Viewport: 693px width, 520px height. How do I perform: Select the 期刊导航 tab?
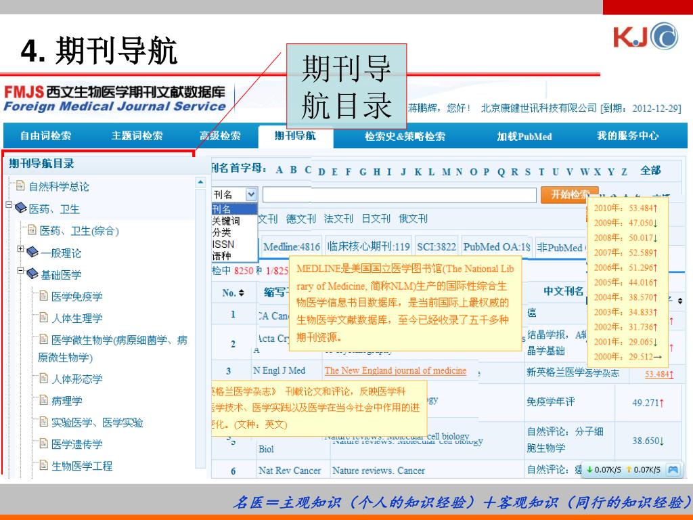295,135
